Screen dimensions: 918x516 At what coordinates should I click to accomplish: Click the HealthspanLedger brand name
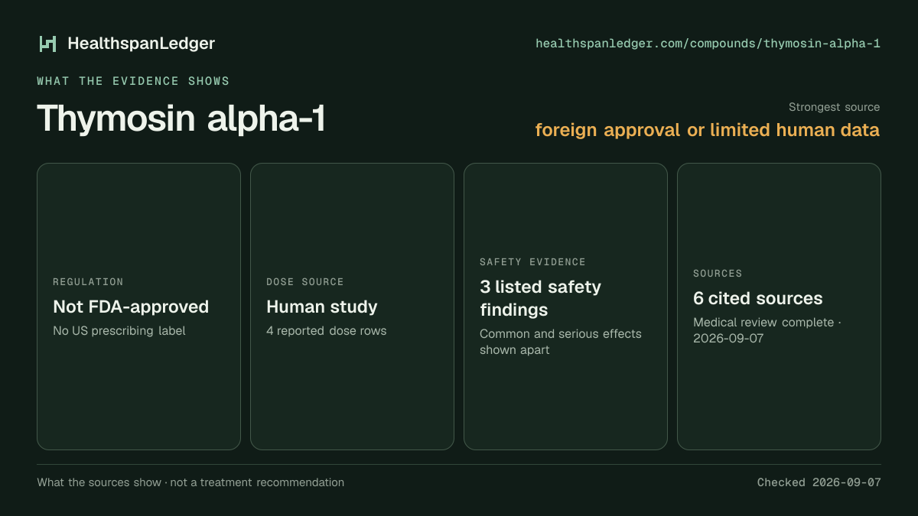pos(142,44)
